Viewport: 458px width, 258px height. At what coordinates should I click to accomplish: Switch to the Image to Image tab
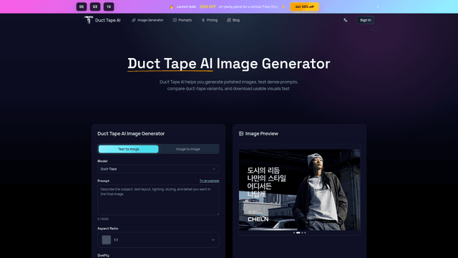188,149
